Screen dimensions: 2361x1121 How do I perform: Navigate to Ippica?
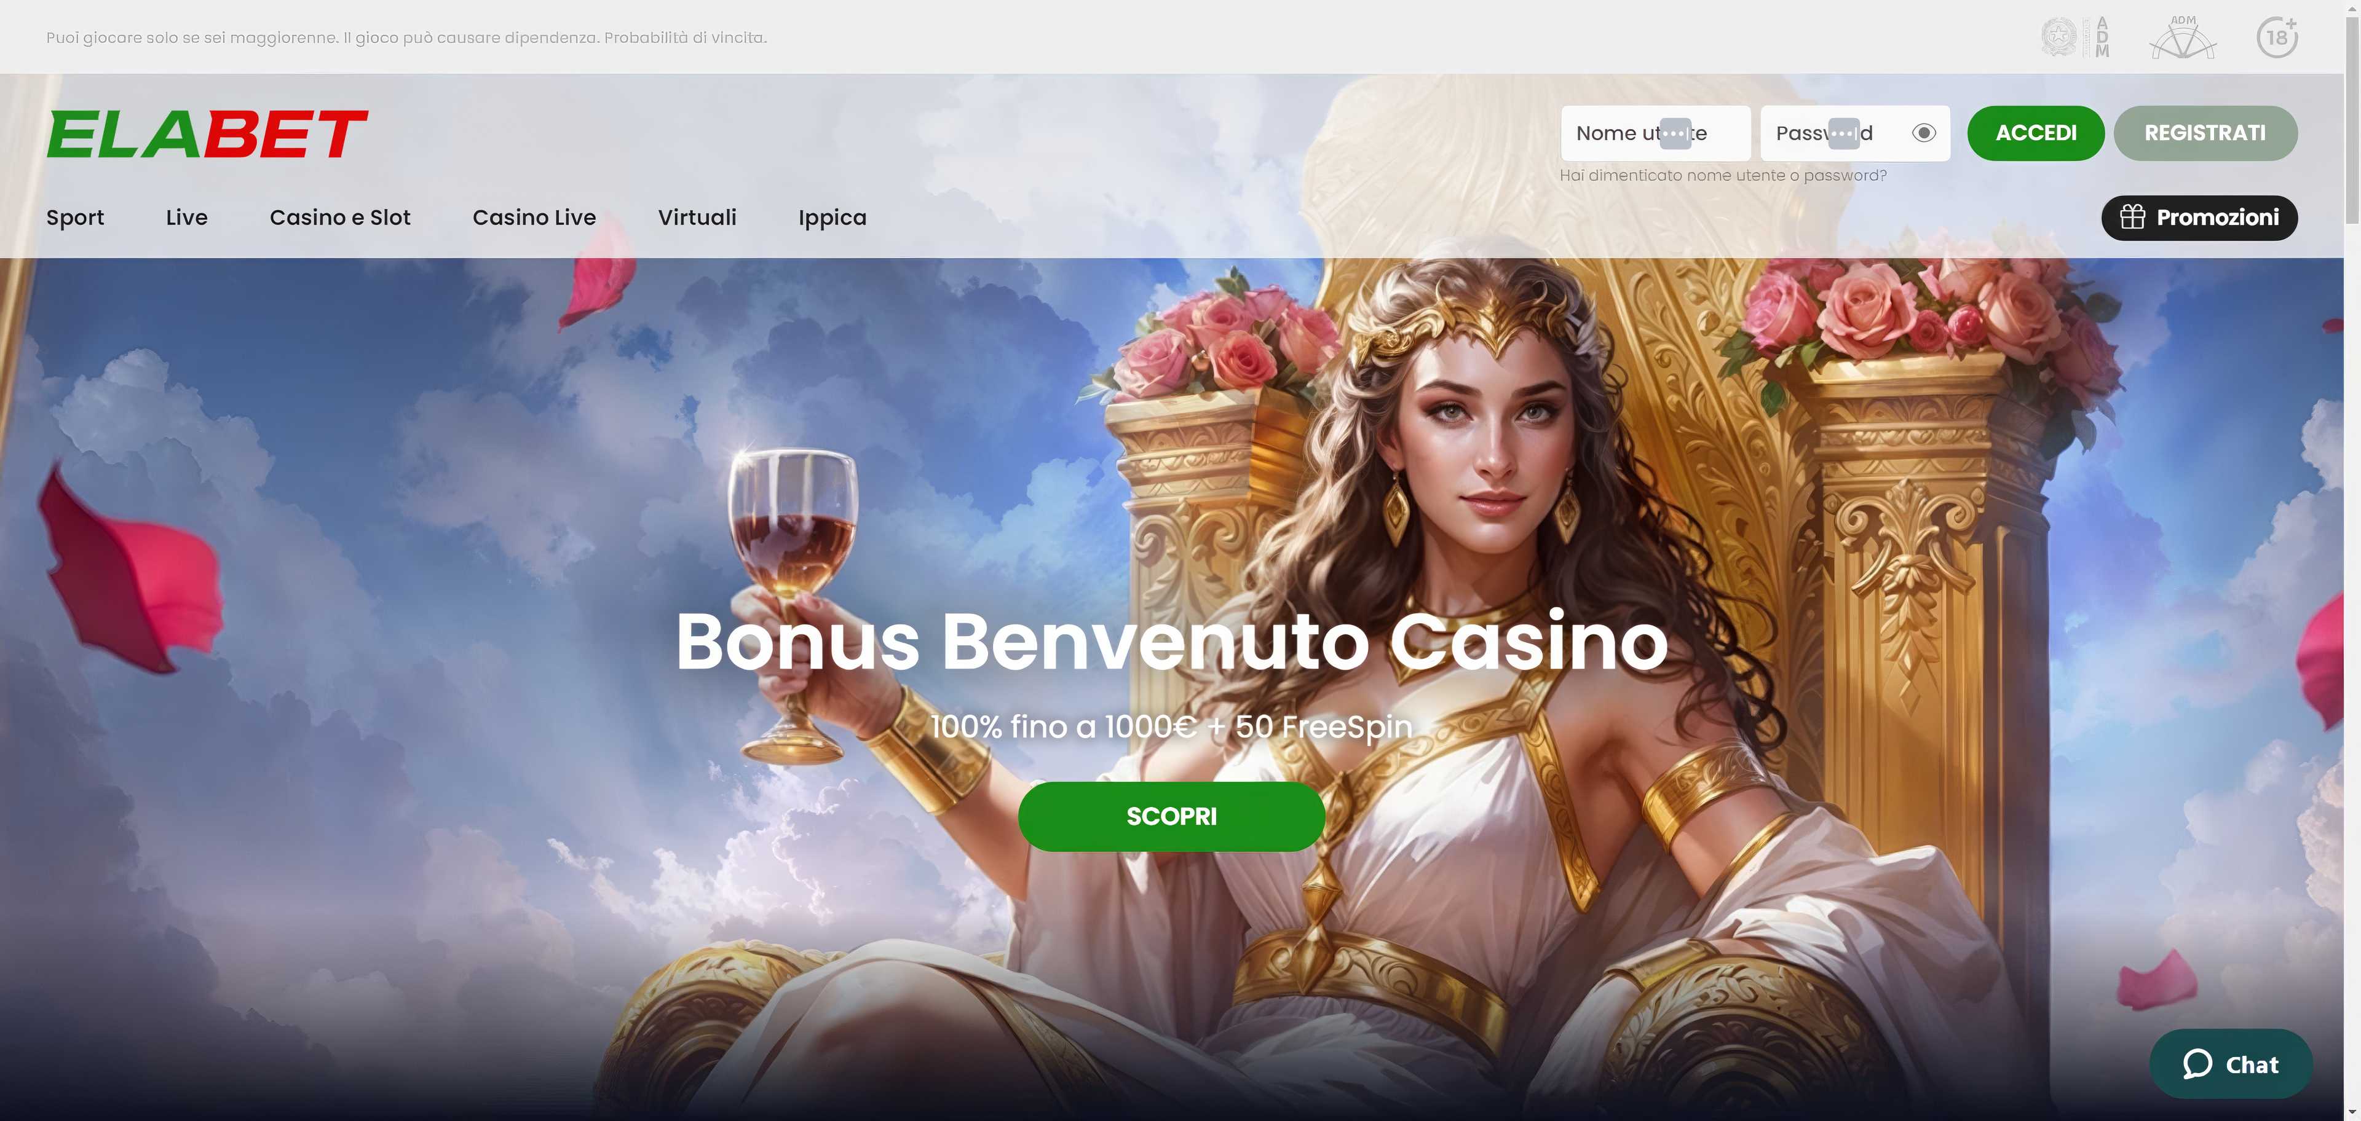click(832, 217)
